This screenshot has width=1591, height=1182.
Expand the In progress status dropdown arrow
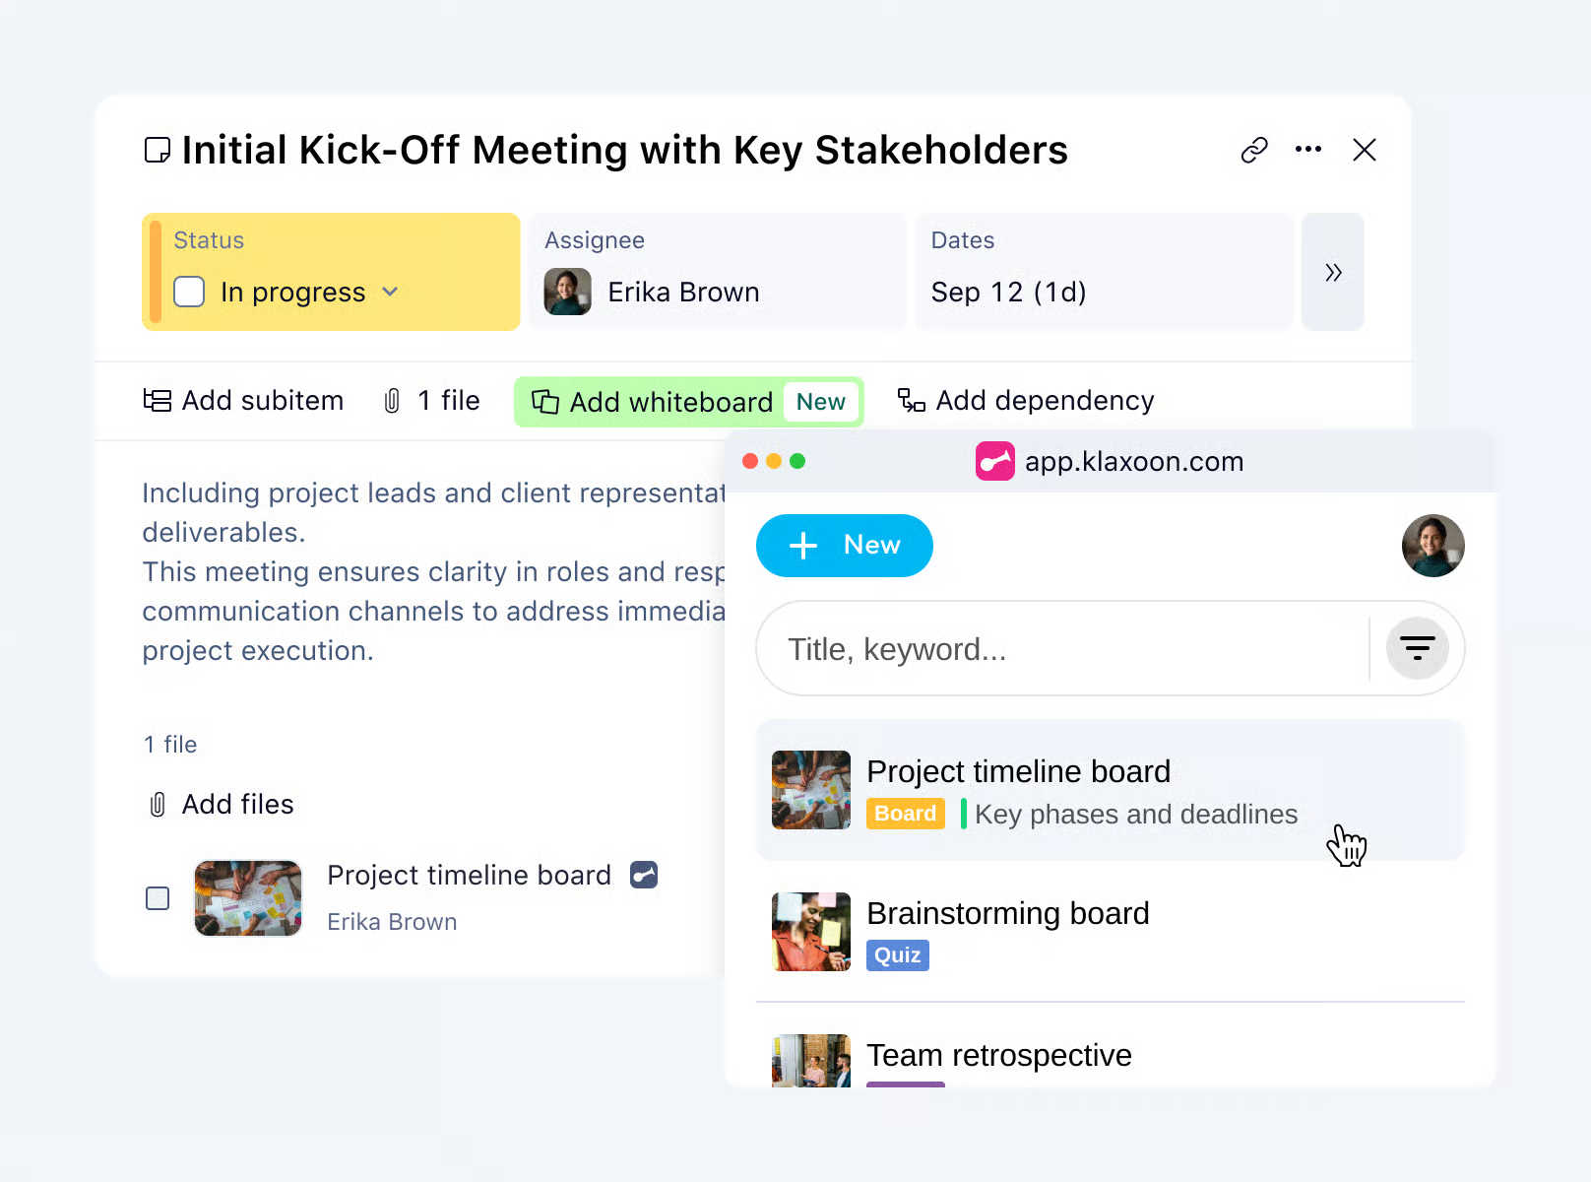click(390, 292)
